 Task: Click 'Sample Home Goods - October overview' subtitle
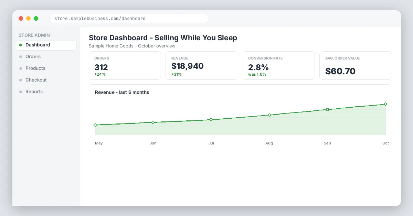point(132,46)
